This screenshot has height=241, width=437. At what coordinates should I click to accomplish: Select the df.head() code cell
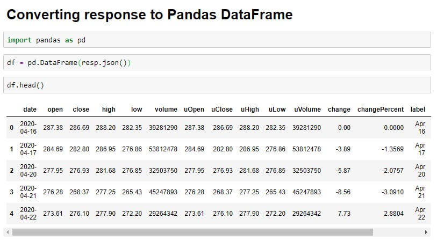217,85
